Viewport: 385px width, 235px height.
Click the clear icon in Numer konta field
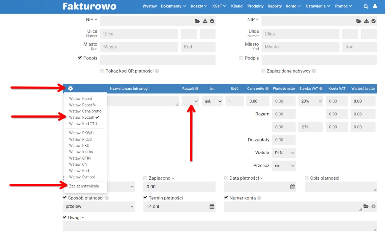[373, 206]
